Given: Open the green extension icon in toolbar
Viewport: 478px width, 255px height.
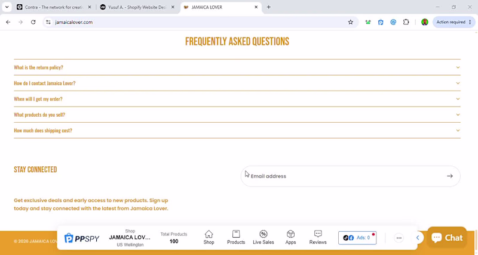Looking at the screenshot, I should click(x=368, y=22).
